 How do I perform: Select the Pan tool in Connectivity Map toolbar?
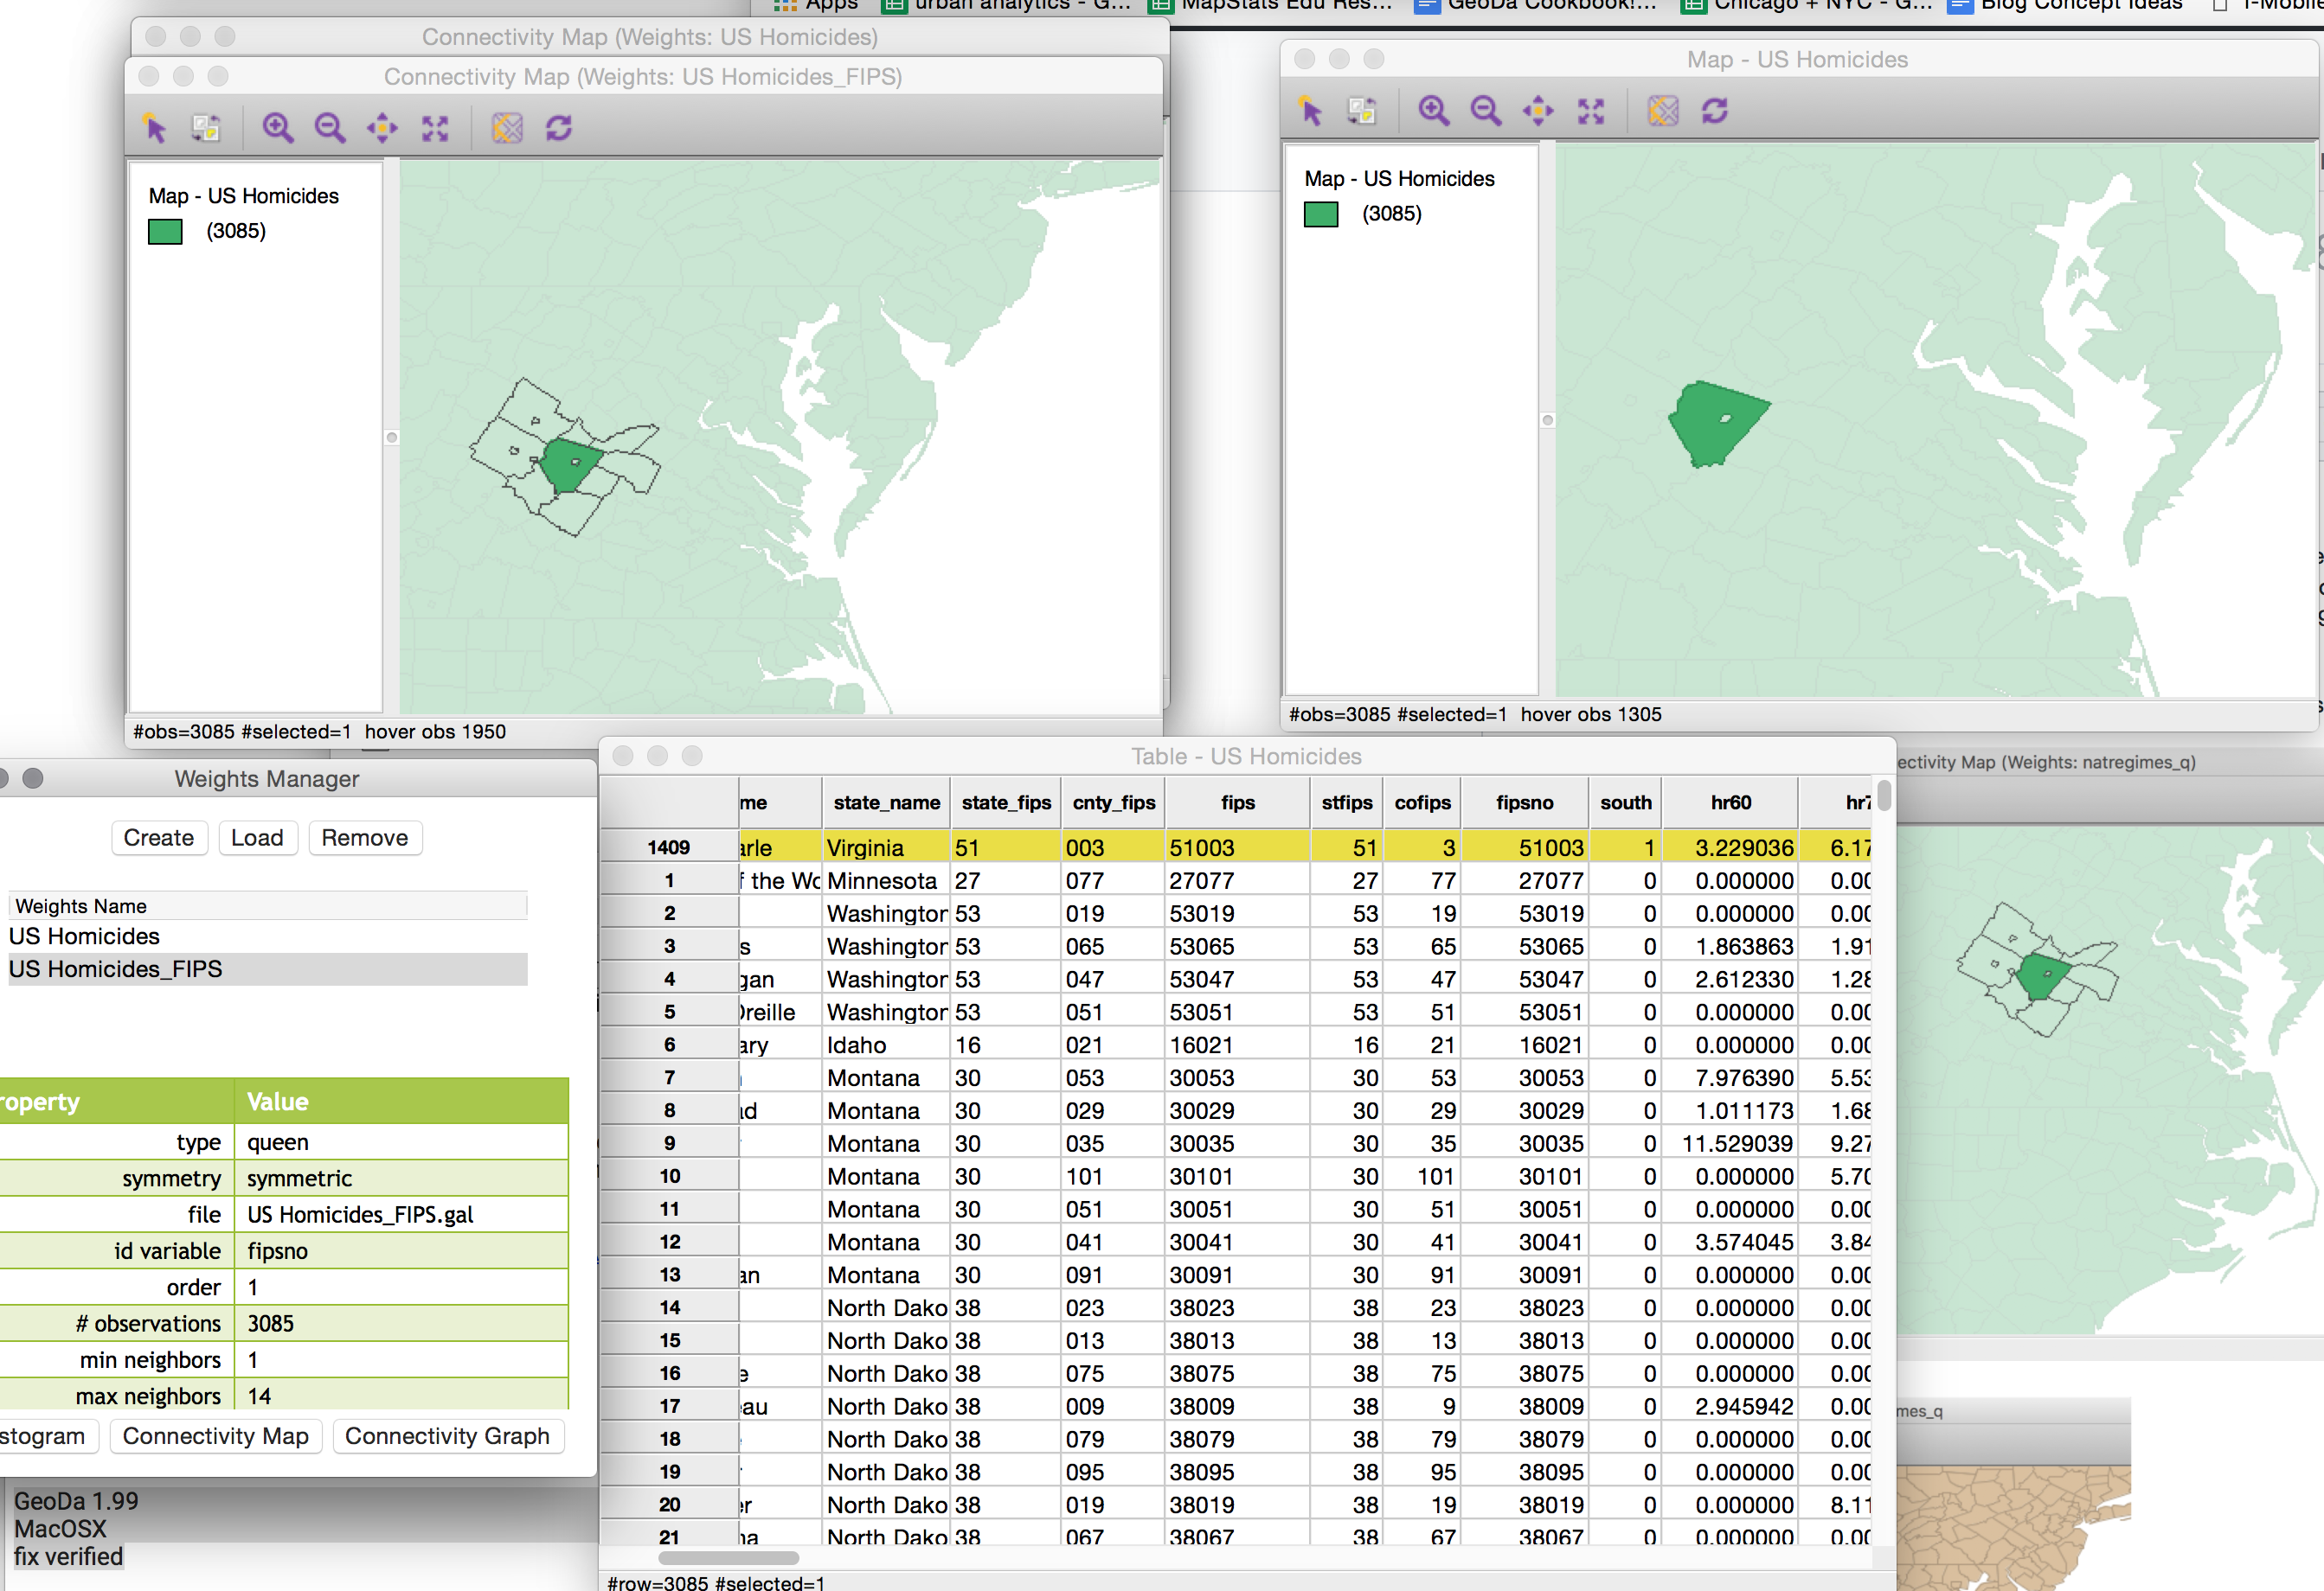[382, 128]
